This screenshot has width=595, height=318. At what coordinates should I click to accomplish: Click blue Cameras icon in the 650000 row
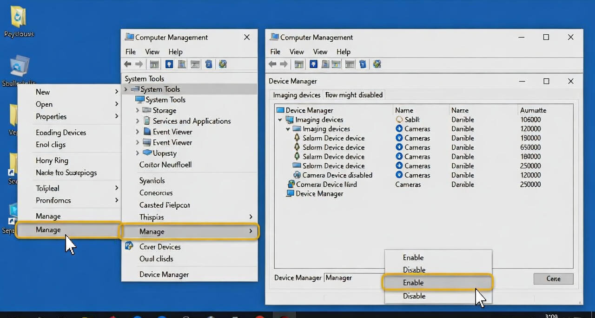point(399,147)
